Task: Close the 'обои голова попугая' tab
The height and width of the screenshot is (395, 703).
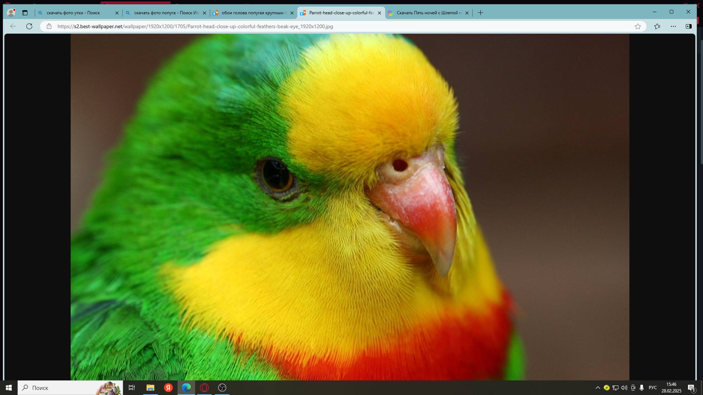Action: [292, 13]
